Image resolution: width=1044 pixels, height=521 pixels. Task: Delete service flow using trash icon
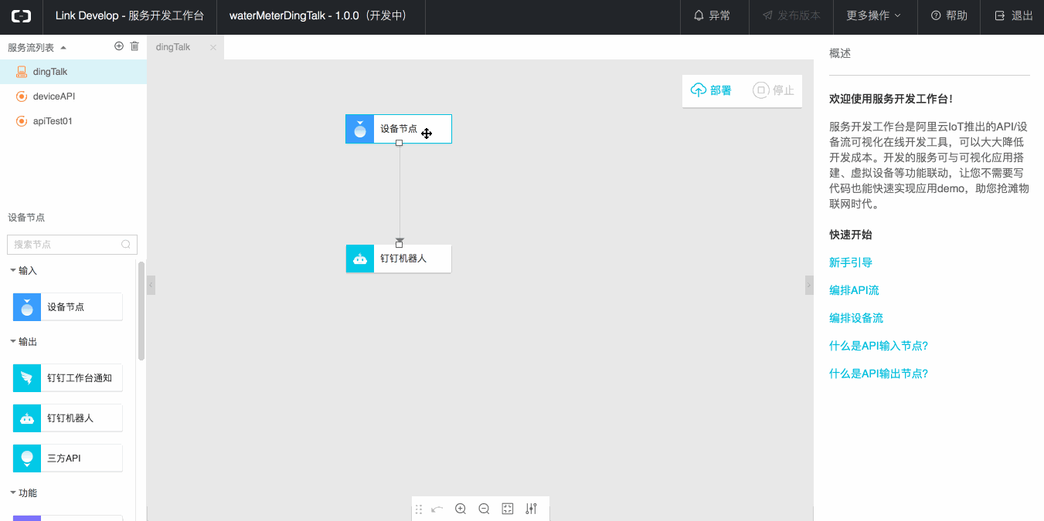pyautogui.click(x=134, y=46)
